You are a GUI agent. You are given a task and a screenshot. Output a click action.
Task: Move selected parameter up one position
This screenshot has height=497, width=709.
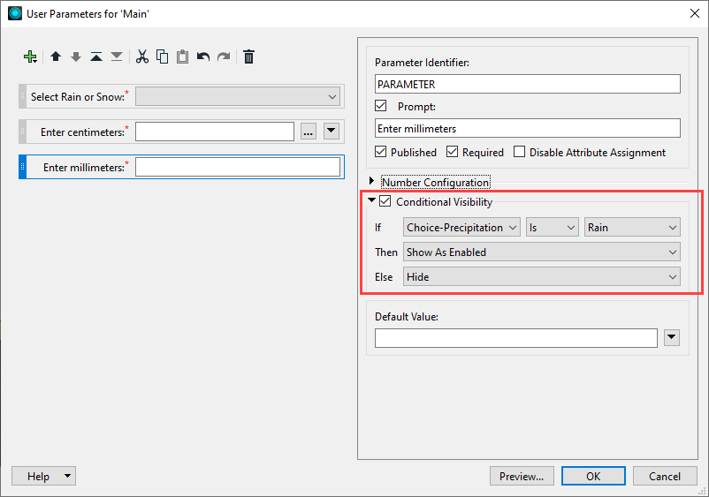56,56
